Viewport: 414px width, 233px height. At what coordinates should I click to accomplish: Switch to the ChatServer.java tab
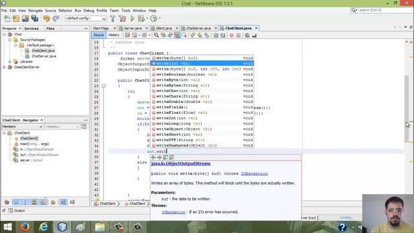pyautogui.click(x=199, y=28)
